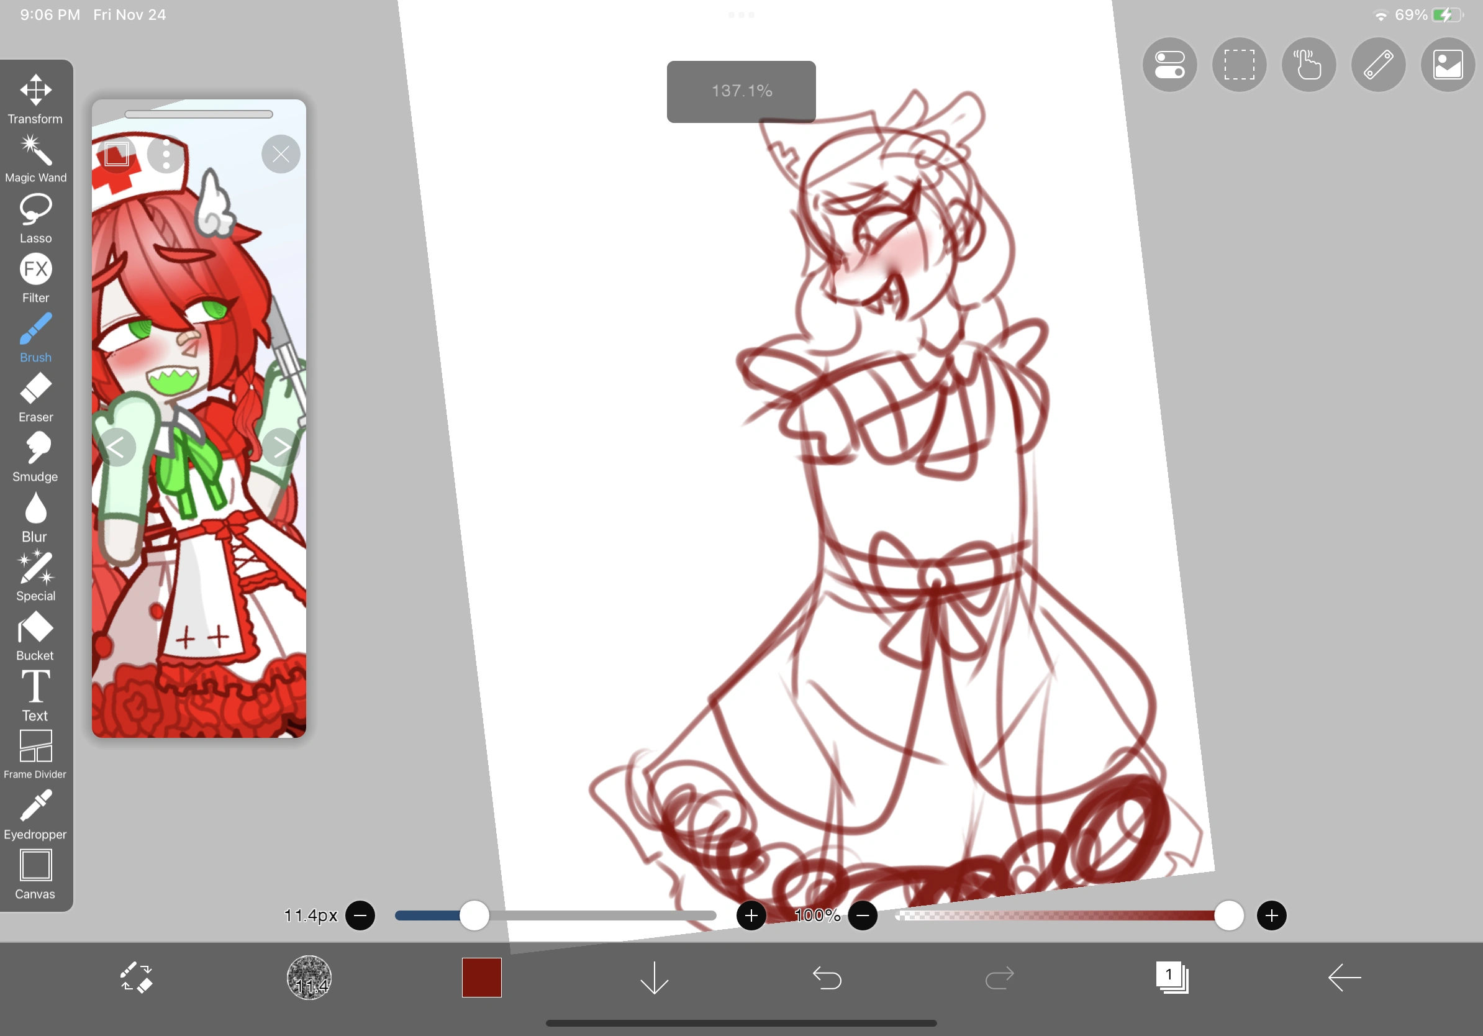Pick the Bucket fill tool
Image resolution: width=1483 pixels, height=1036 pixels.
click(x=35, y=636)
